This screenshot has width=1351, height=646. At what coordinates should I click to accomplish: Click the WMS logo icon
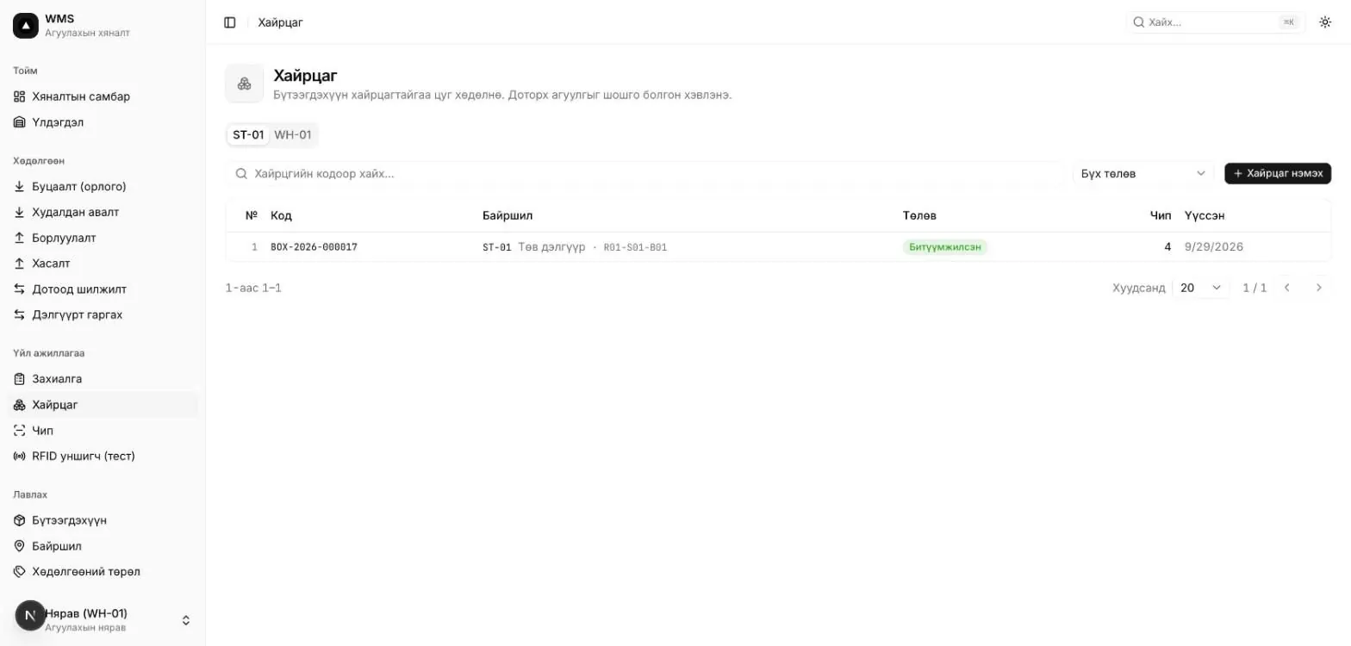point(26,26)
